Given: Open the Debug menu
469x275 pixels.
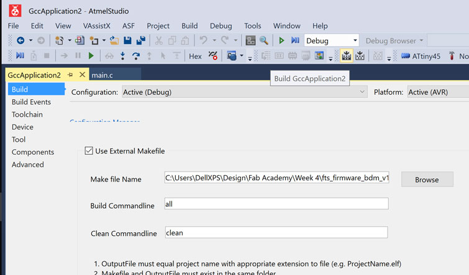Looking at the screenshot, I should pos(221,26).
